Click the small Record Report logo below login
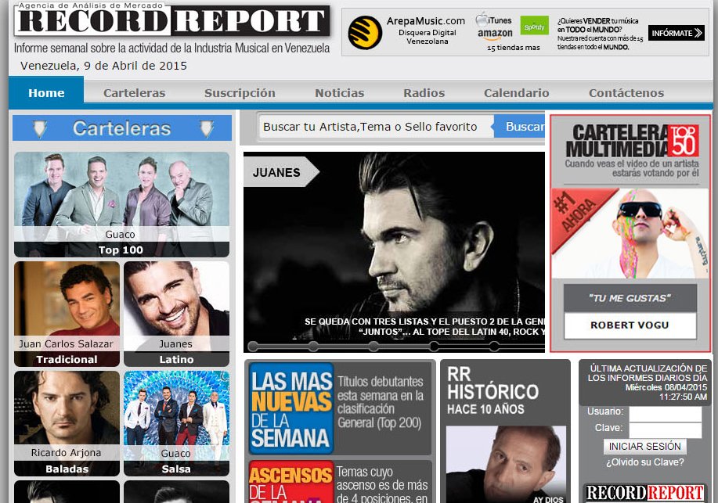718x503 pixels. (x=644, y=493)
